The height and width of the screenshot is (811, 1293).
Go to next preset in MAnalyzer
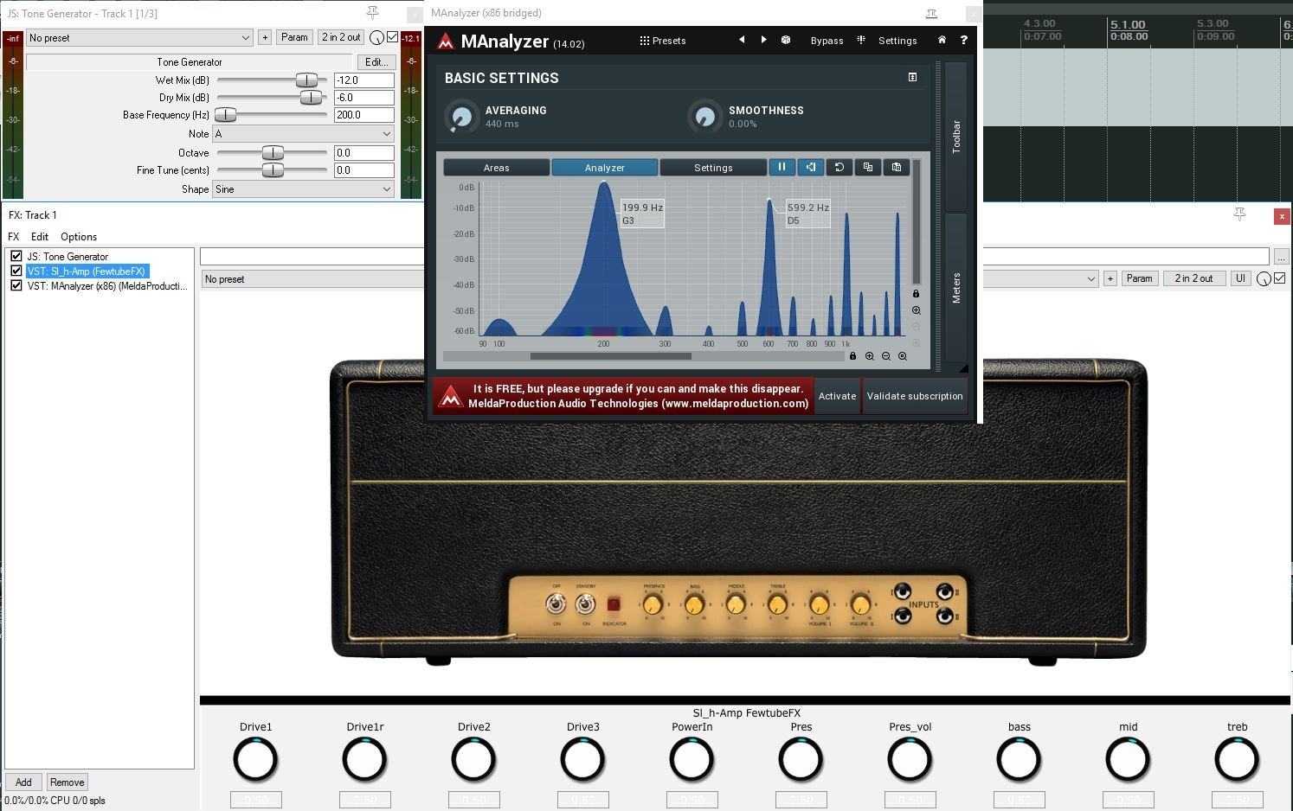763,40
